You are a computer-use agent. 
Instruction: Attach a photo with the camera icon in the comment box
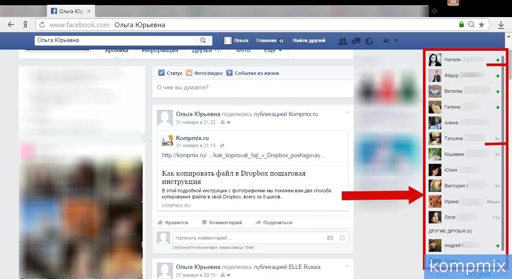pos(330,238)
